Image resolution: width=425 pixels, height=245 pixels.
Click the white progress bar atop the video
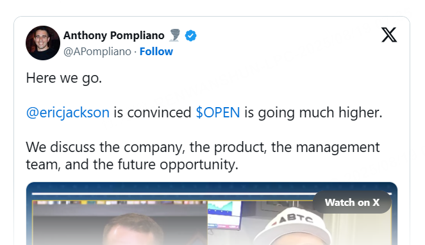coord(212,194)
